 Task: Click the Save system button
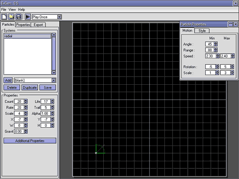tap(48, 88)
